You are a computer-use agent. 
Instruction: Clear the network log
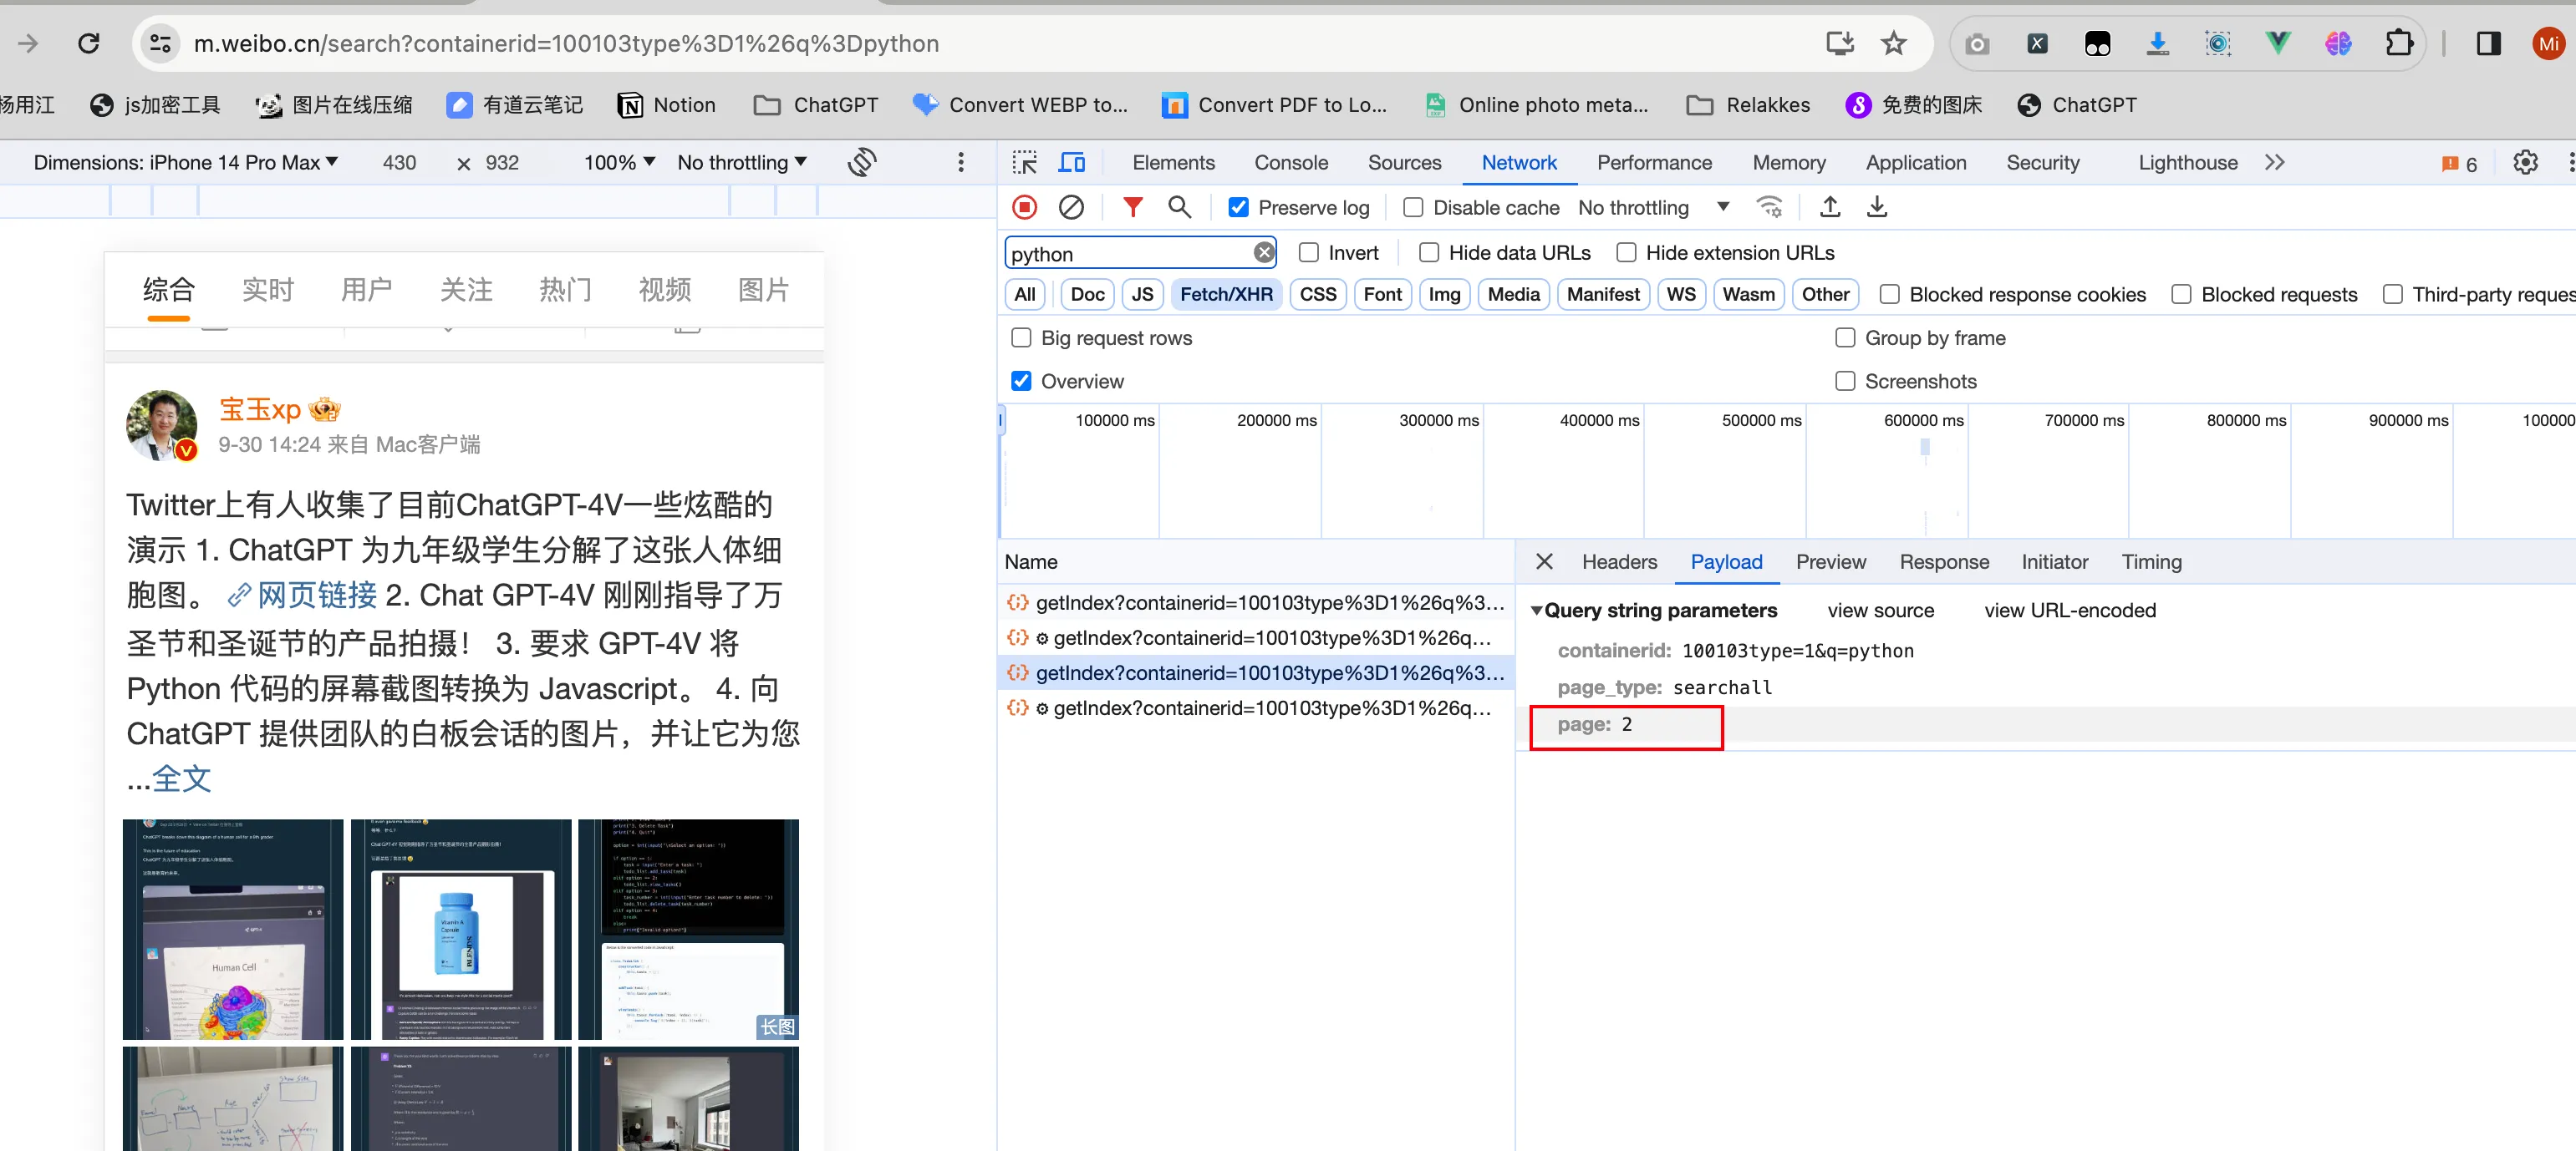1071,207
